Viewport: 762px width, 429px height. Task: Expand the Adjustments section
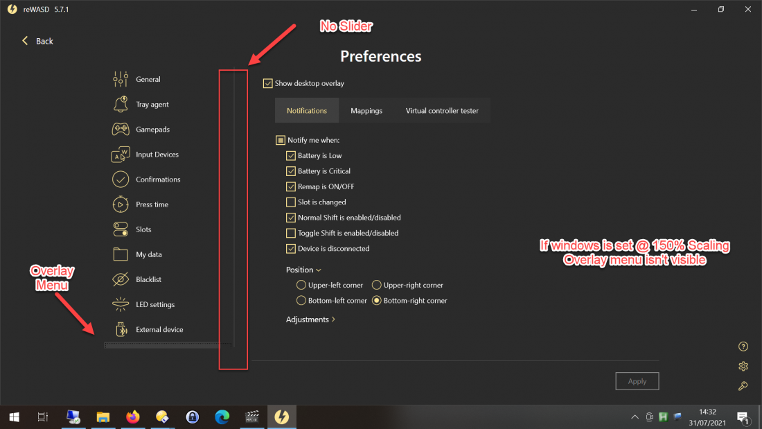coord(310,319)
